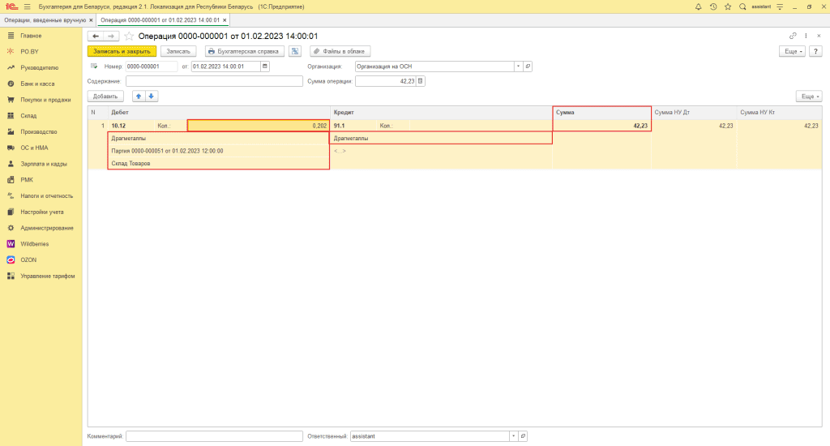Move row up with blue arrow
Image resolution: width=830 pixels, height=446 pixels.
tap(139, 96)
